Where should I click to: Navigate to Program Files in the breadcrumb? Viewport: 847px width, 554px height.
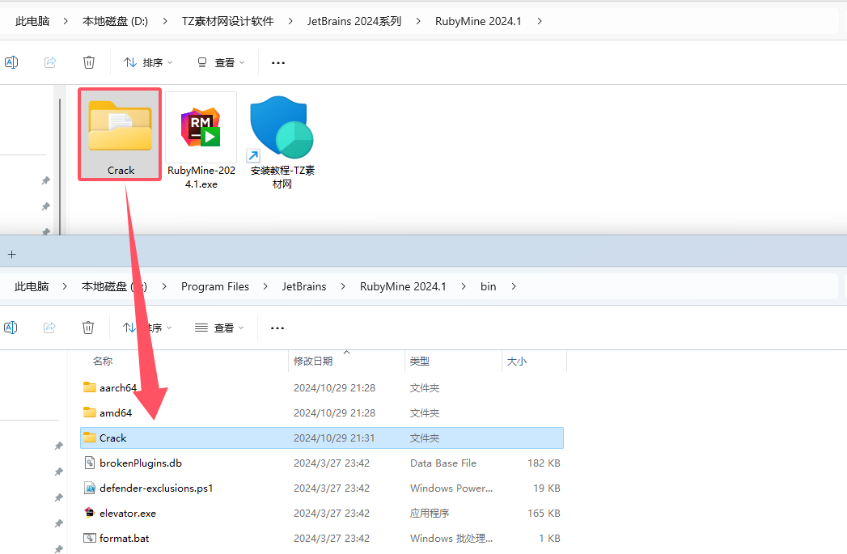[215, 286]
